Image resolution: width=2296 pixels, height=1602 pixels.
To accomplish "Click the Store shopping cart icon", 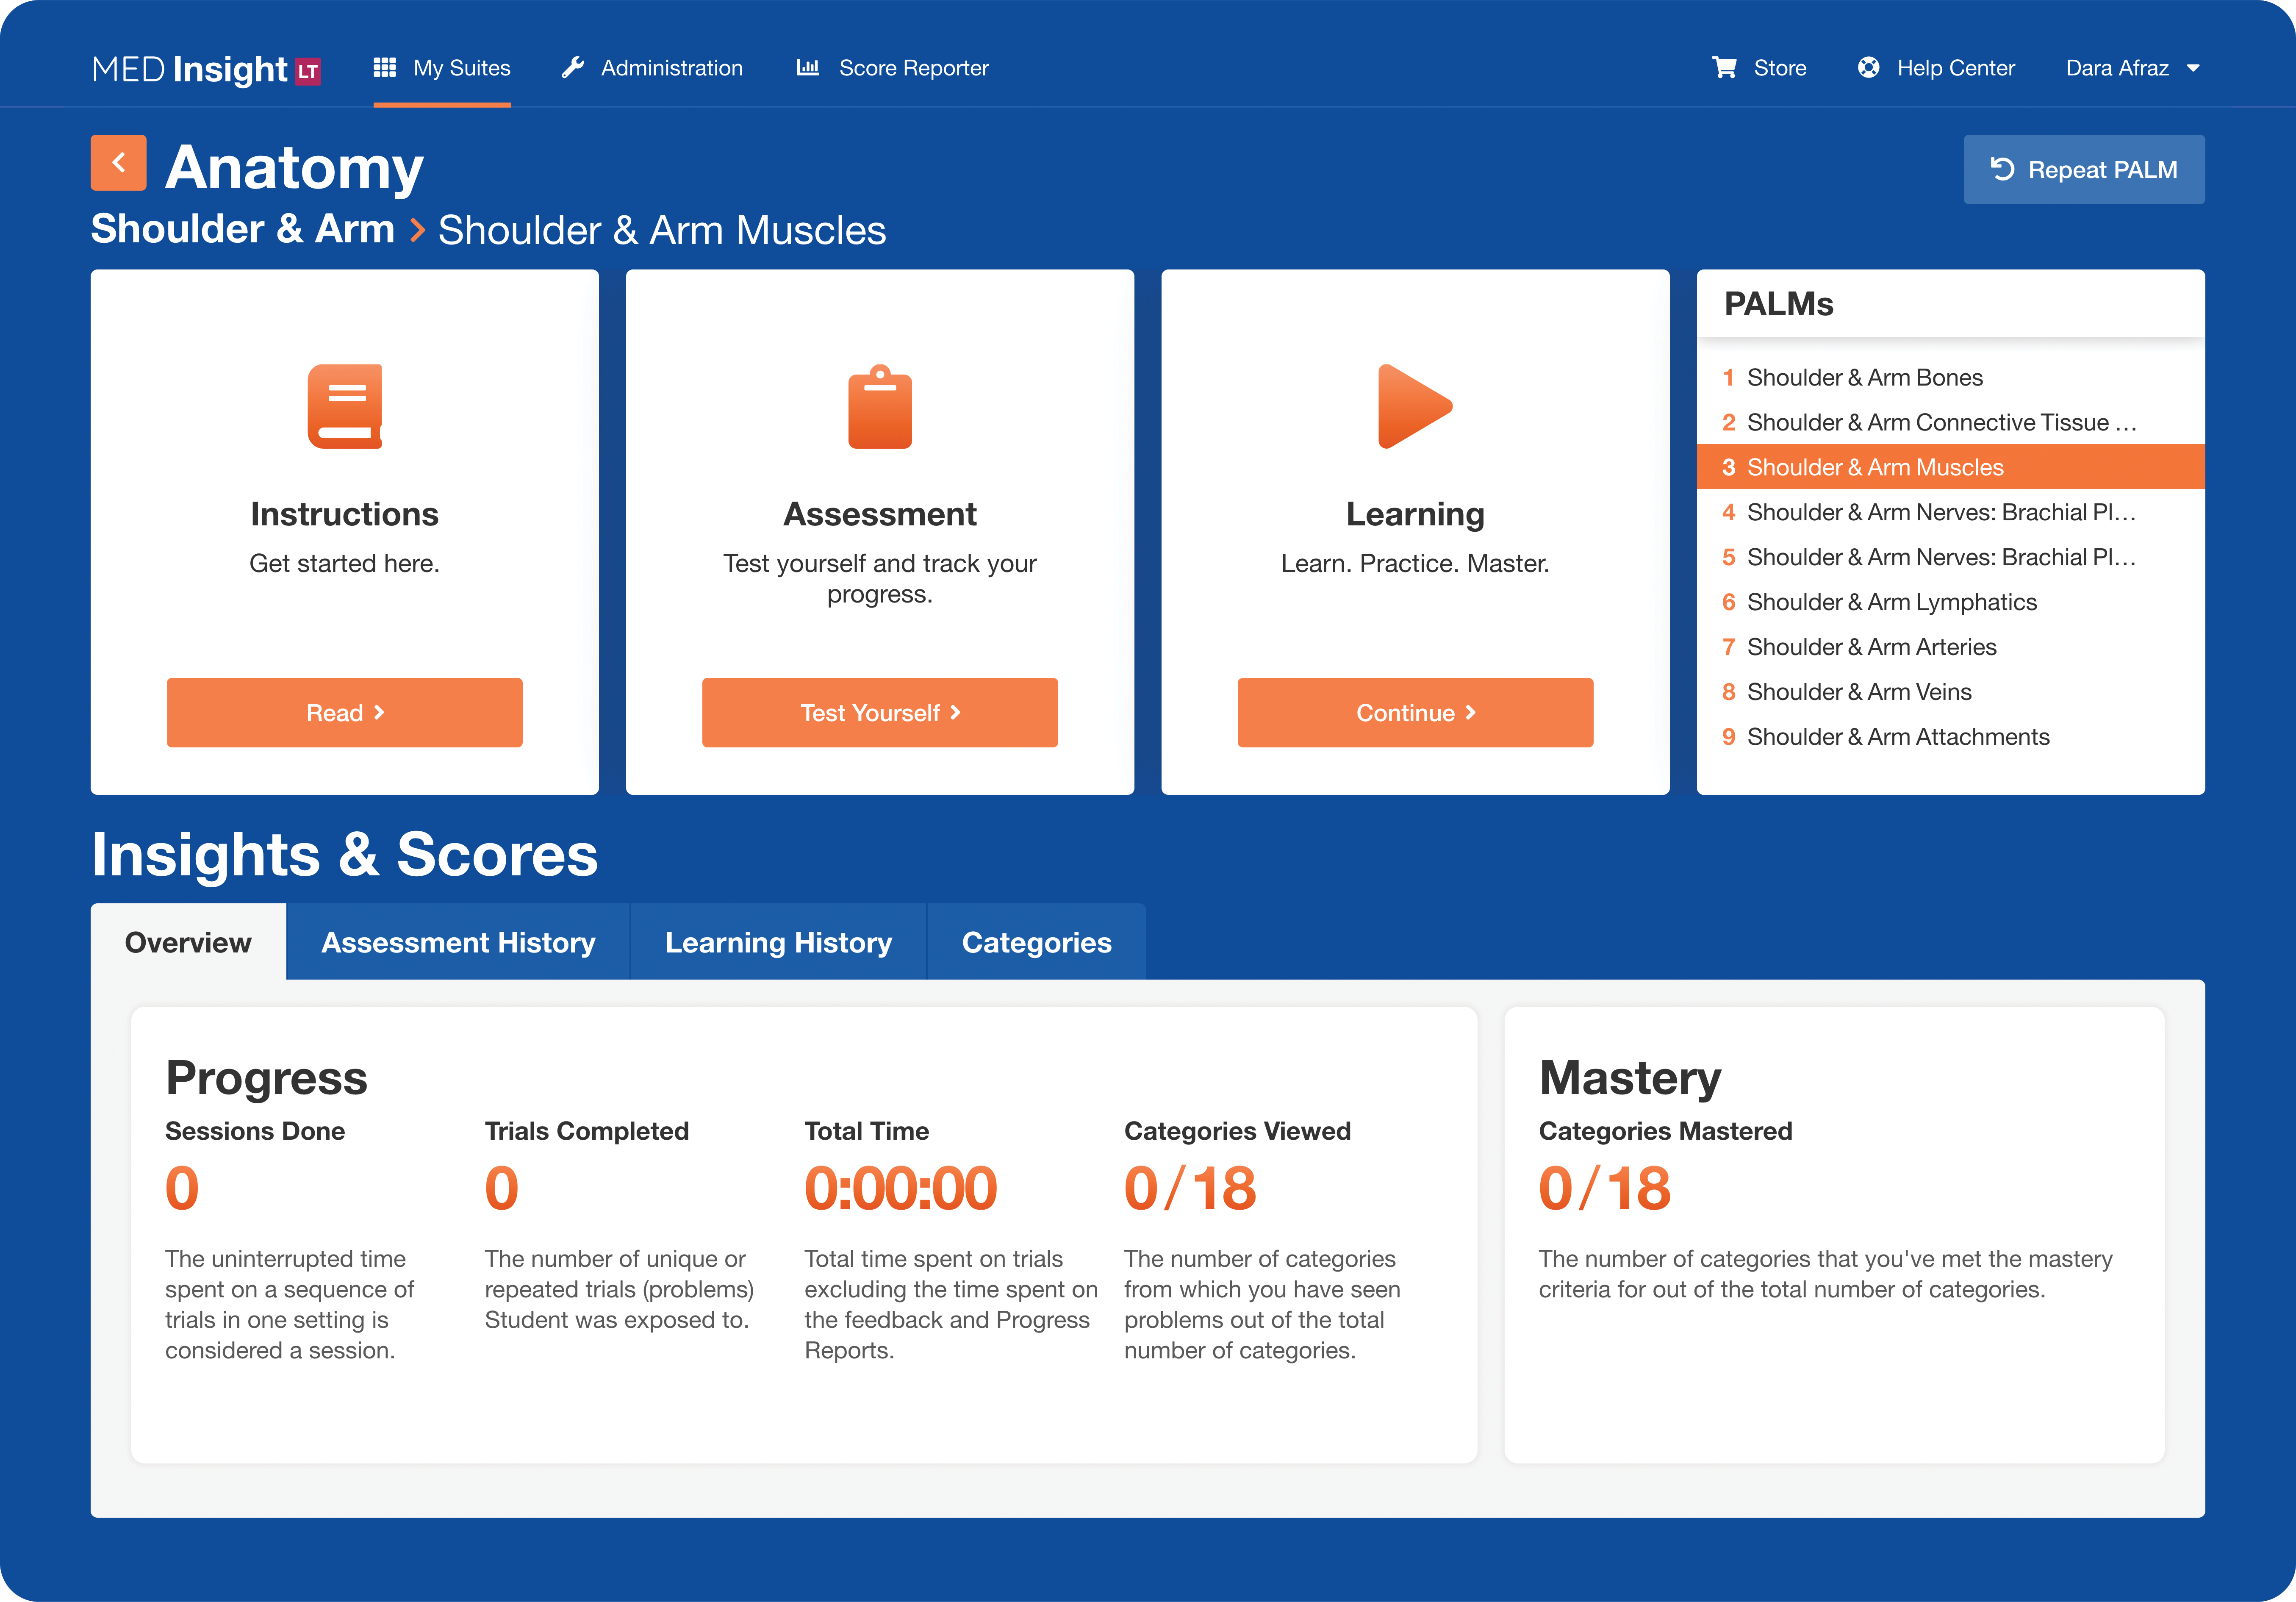I will click(x=1724, y=68).
